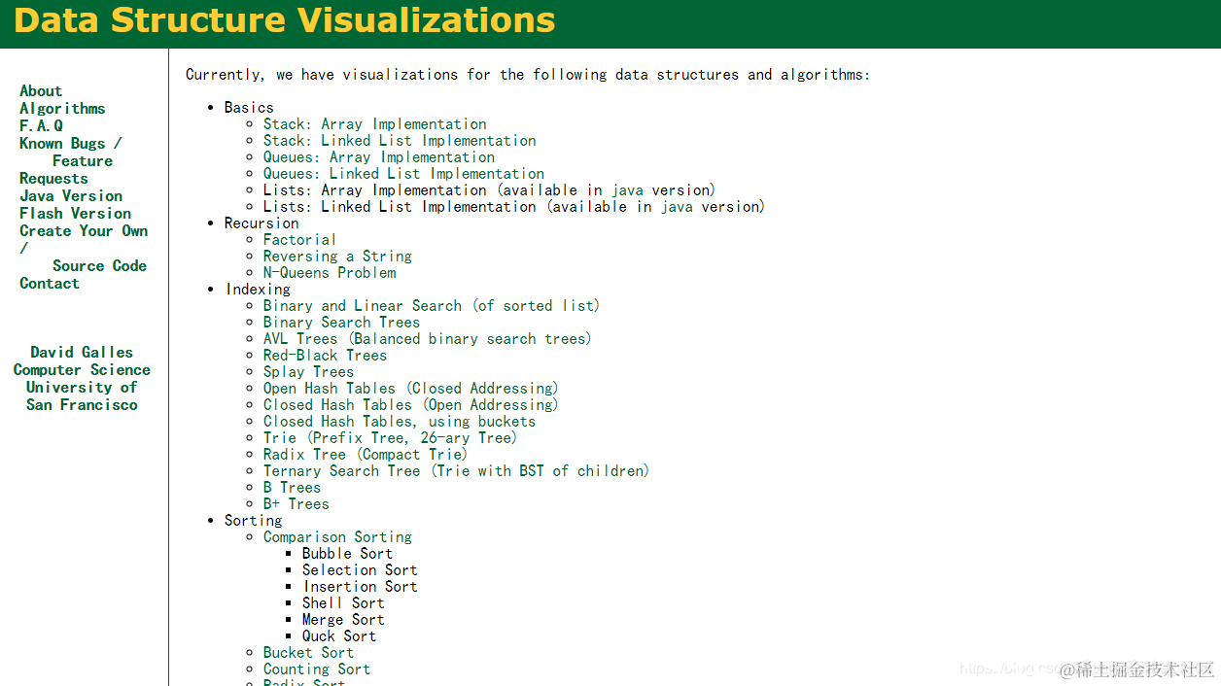Click the Recursion category heading
1221x686 pixels.
262,223
